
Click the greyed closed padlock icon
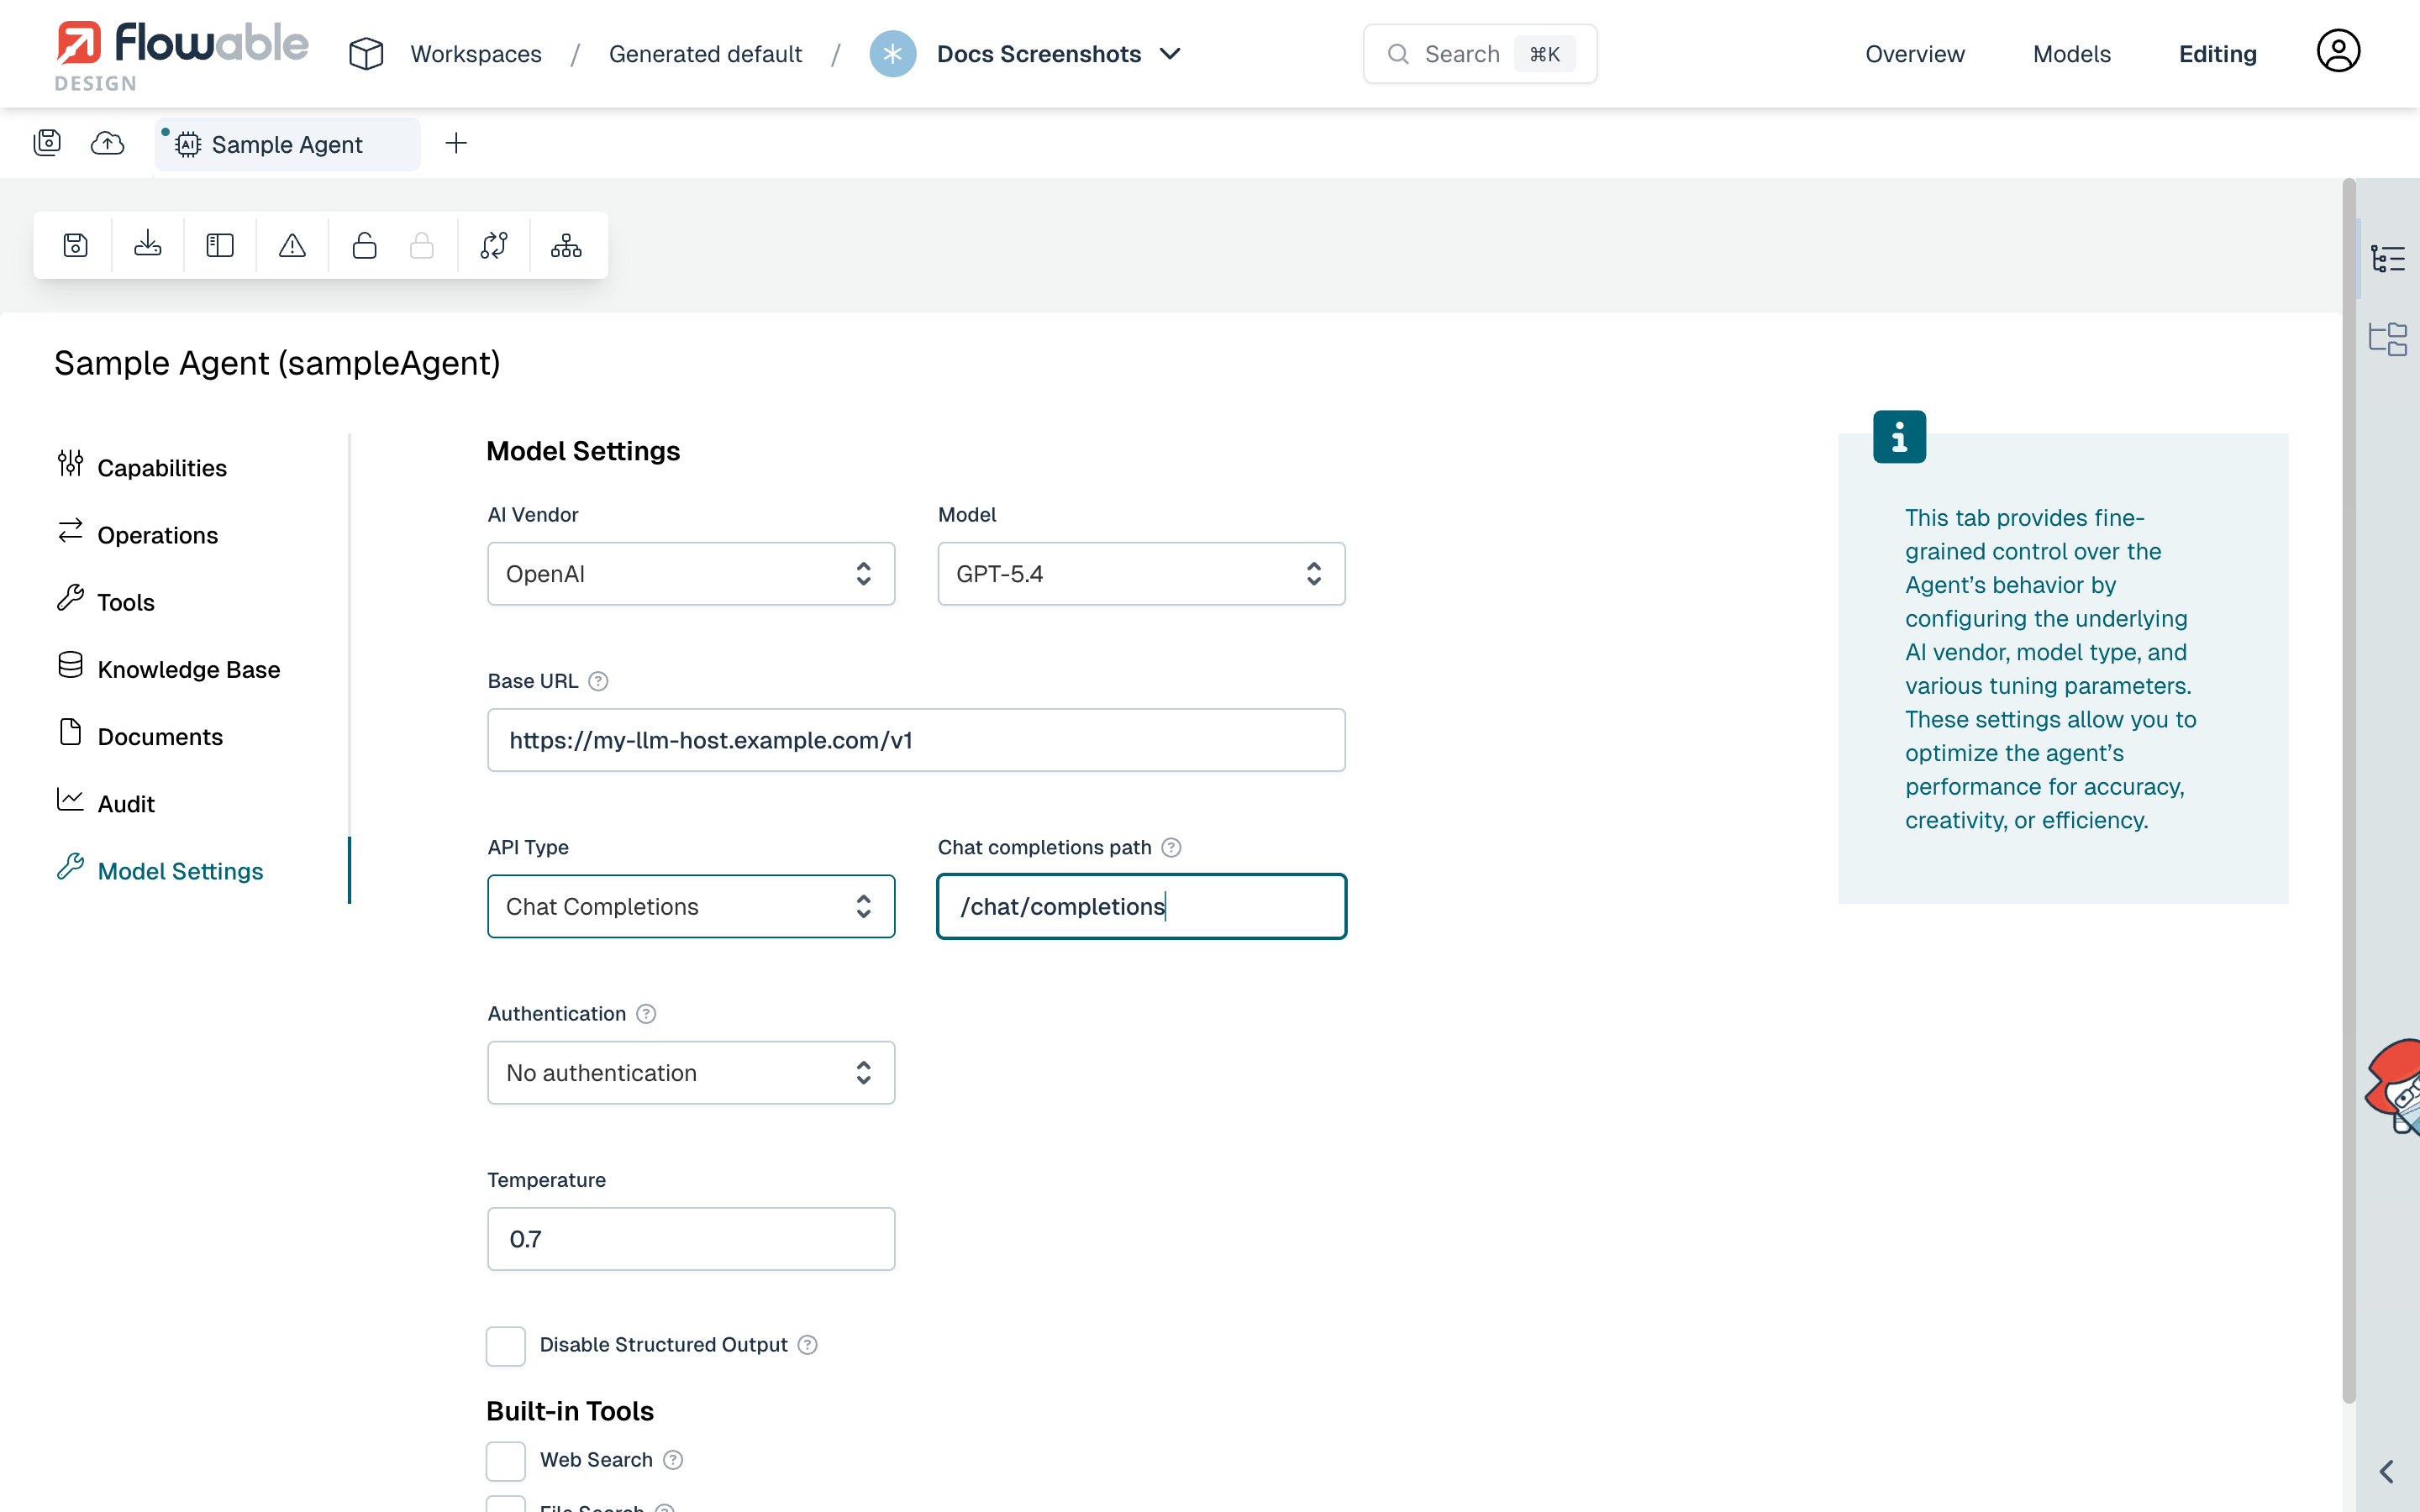click(422, 245)
